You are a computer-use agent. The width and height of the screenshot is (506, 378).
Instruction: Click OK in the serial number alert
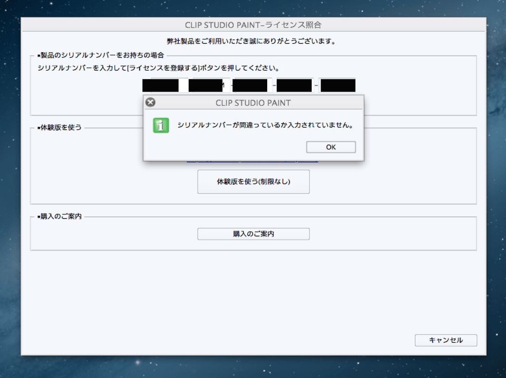pyautogui.click(x=330, y=147)
